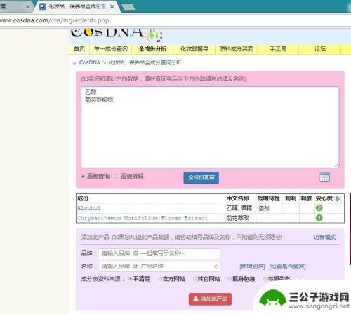Image resolution: width=351 pixels, height=314 pixels.
Task: Click the 新增别名 link
Action: click(252, 266)
